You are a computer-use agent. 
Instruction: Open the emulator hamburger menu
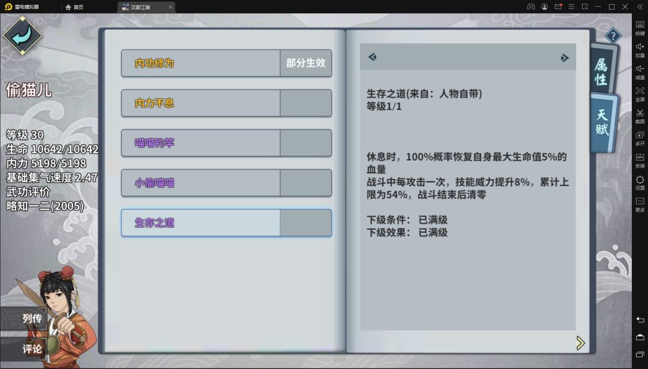click(572, 7)
